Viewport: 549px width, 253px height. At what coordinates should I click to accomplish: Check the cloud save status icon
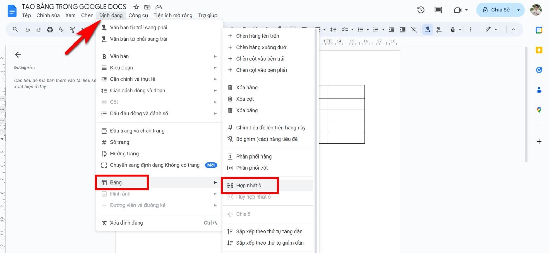(x=159, y=7)
